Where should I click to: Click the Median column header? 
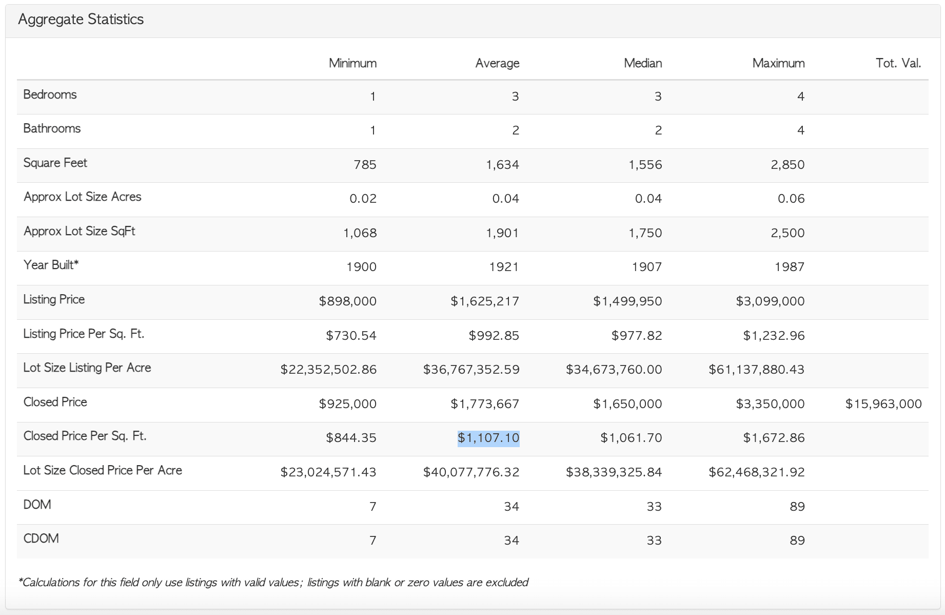pyautogui.click(x=642, y=63)
